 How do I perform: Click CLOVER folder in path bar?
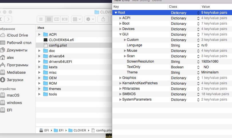pyautogui.click(x=77, y=130)
